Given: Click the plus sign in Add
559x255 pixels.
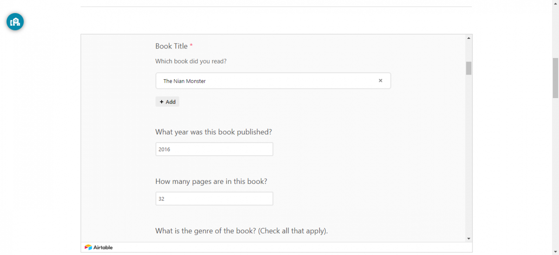Looking at the screenshot, I should pos(162,102).
